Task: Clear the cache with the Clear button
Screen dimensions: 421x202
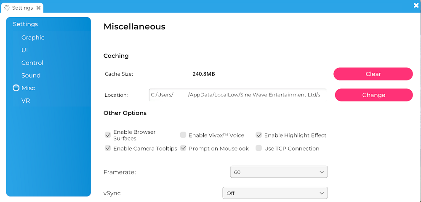Action: tap(373, 74)
